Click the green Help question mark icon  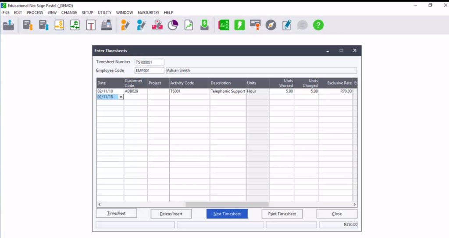click(318, 25)
